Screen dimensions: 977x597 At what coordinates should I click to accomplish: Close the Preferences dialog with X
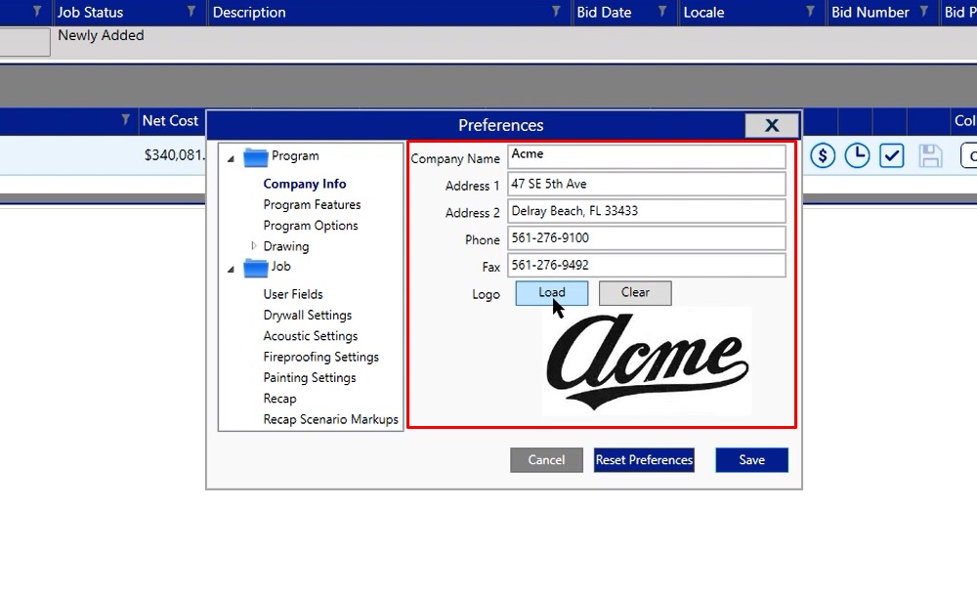tap(771, 125)
